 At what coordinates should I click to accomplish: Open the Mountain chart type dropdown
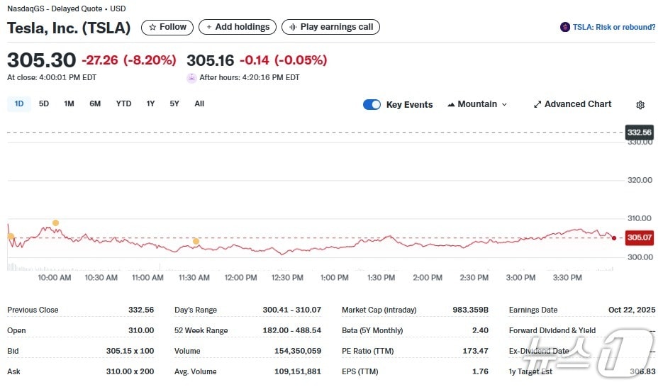click(x=477, y=104)
